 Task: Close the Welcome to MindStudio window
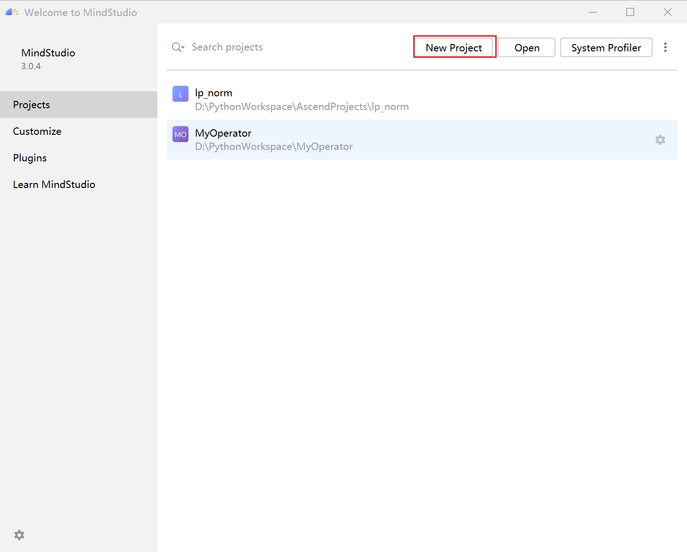pyautogui.click(x=668, y=12)
